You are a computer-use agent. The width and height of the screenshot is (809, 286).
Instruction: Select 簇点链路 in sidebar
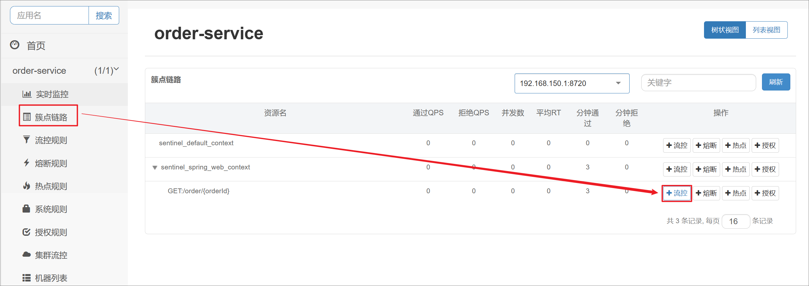tap(51, 117)
